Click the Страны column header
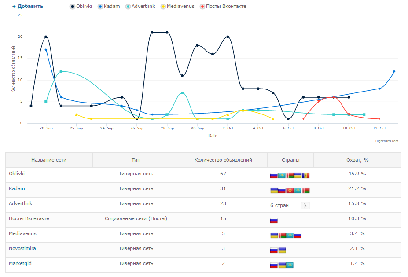408x277 pixels. click(290, 160)
